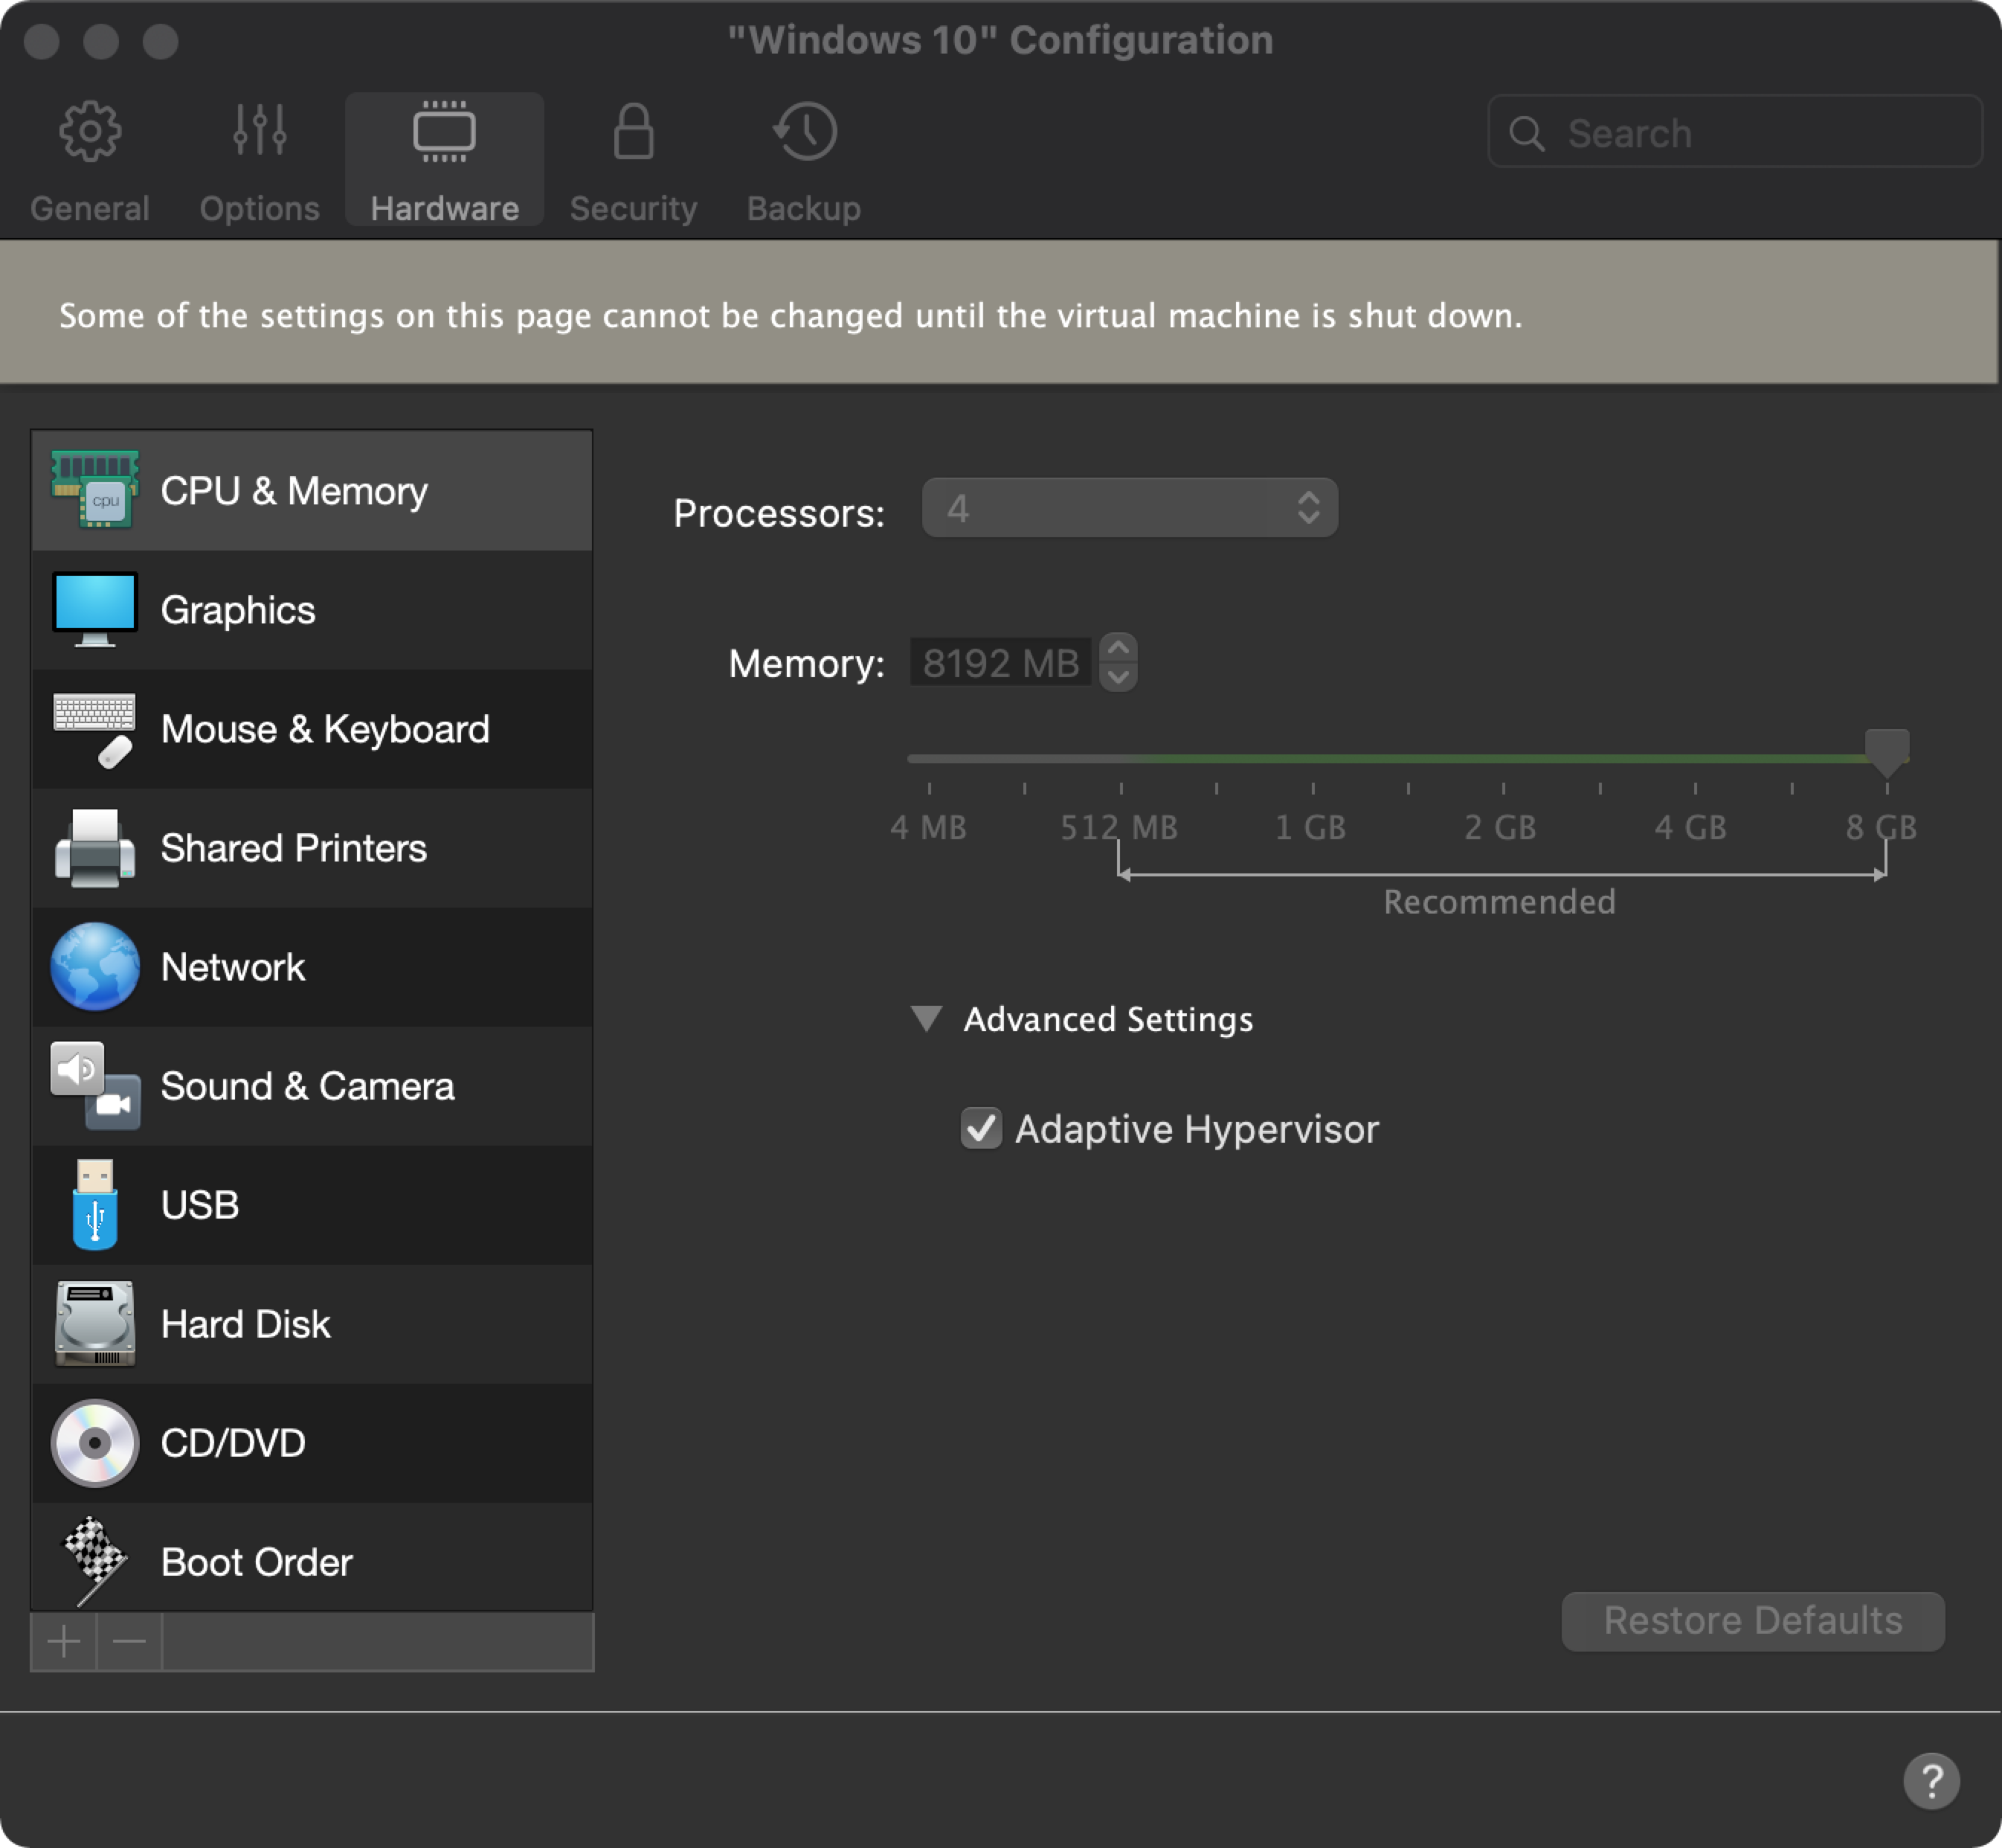Open help with the question mark button
The height and width of the screenshot is (1848, 2002).
(x=1931, y=1781)
